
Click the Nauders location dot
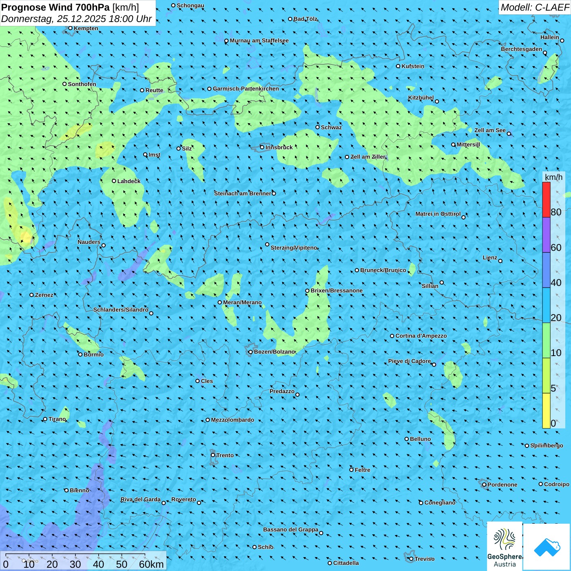[104, 246]
